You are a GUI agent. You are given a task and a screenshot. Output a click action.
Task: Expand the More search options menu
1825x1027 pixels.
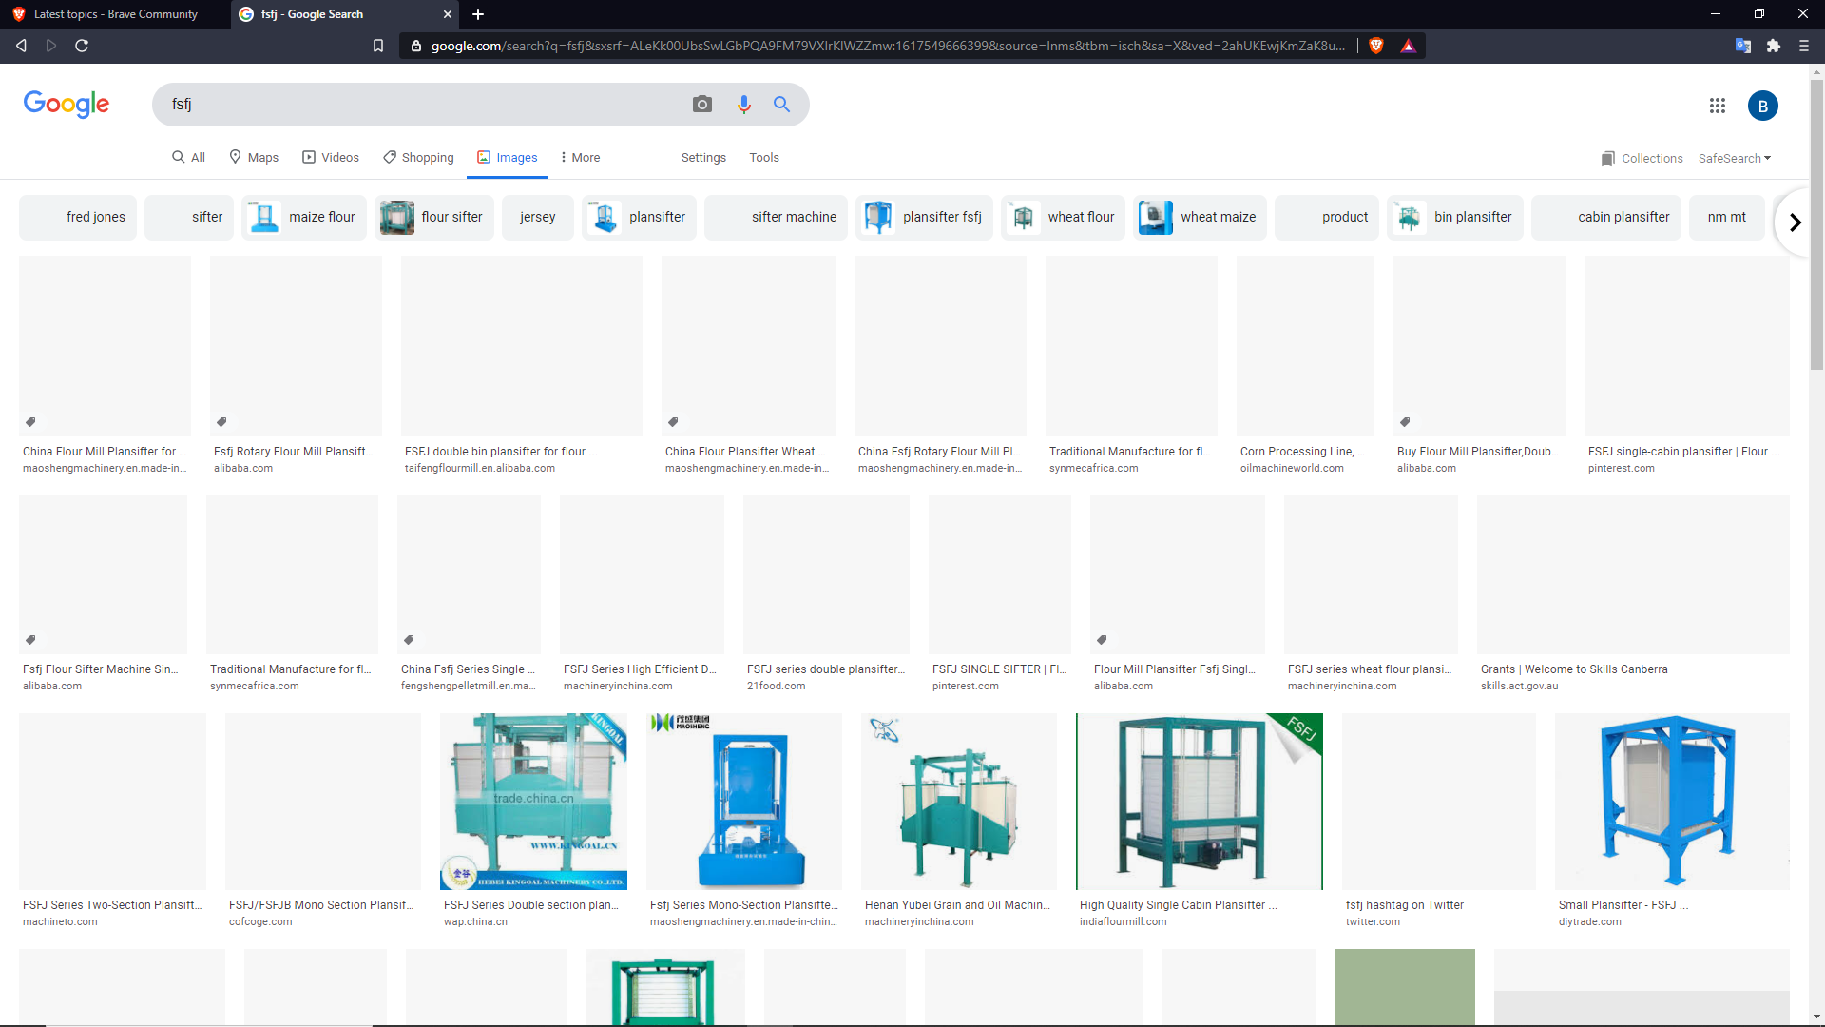pyautogui.click(x=580, y=158)
